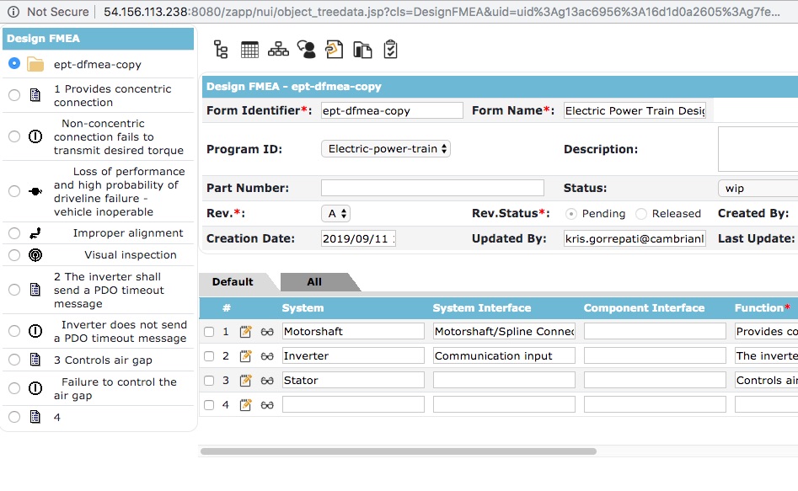Click the Component Interface column header

[x=645, y=308]
